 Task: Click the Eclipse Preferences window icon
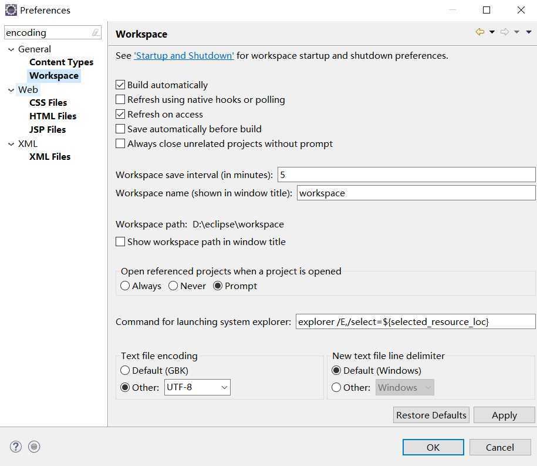tap(11, 10)
